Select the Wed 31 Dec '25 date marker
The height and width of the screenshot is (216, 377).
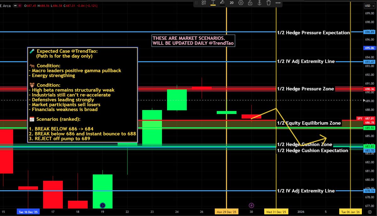(x=276, y=212)
